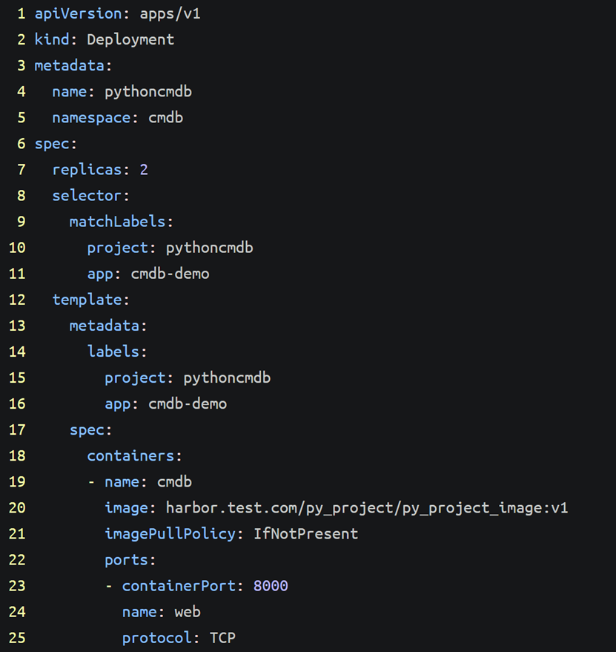This screenshot has height=652, width=616.
Task: Click the 'name' key on line 4
Action: point(70,91)
